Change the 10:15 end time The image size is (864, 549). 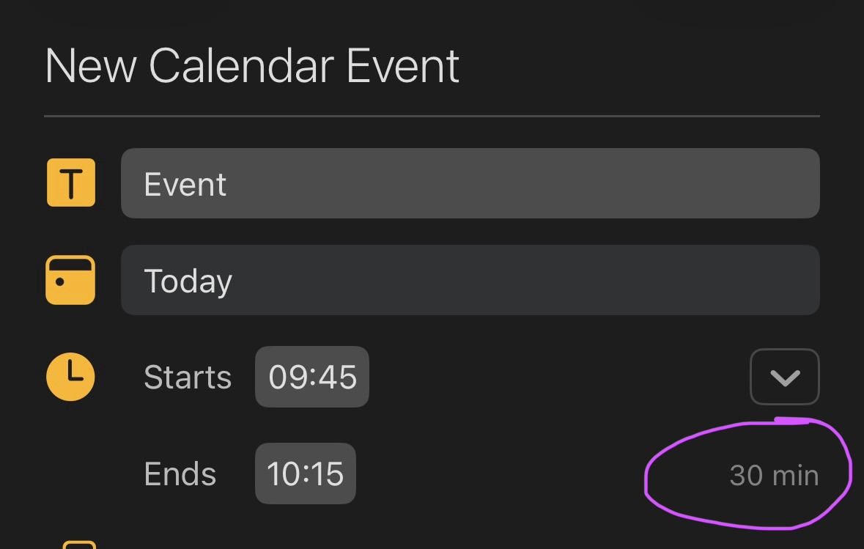point(305,474)
